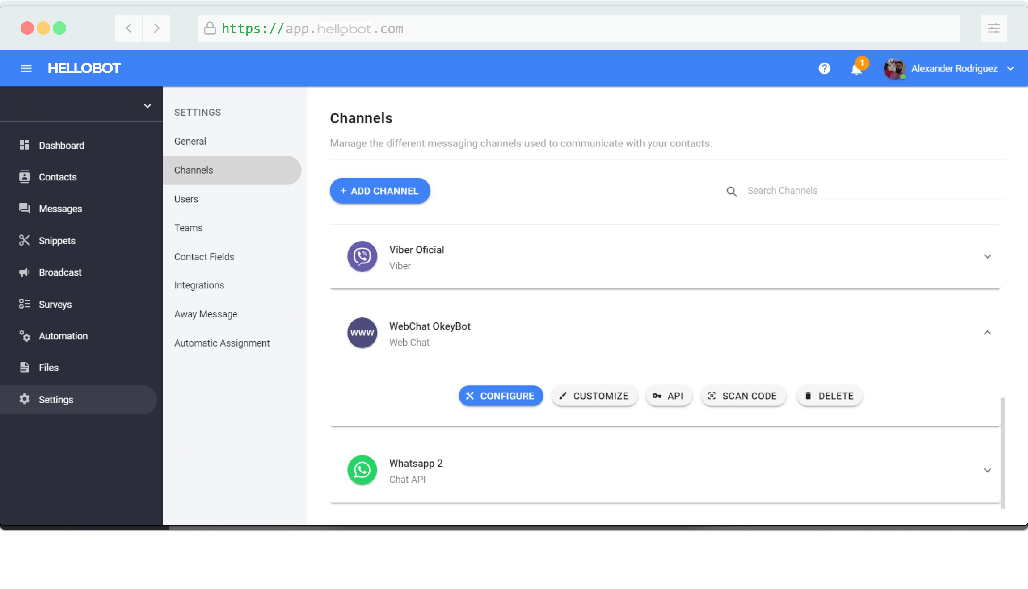Image resolution: width=1028 pixels, height=589 pixels.
Task: Click the Viber Oficial channel name
Action: click(416, 250)
